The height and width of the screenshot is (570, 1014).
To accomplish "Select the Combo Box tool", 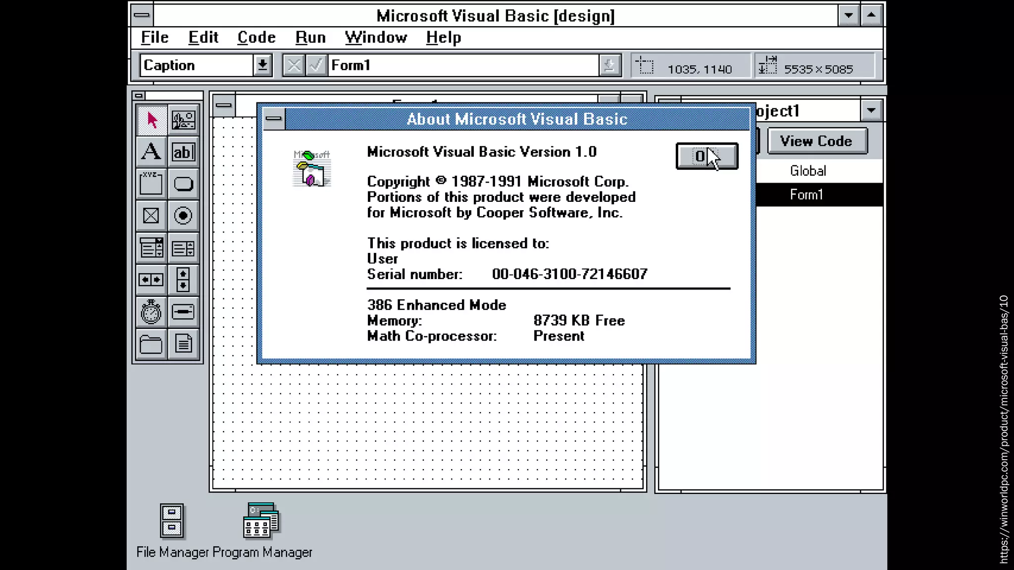I will click(x=151, y=248).
